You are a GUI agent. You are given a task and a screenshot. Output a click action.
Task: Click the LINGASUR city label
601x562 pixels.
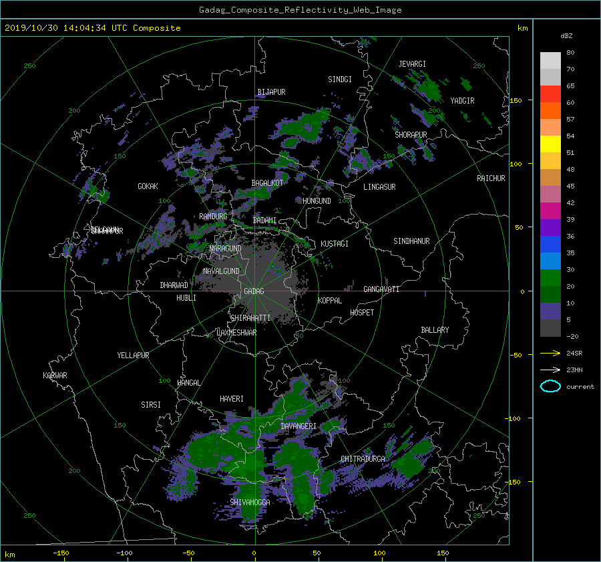coord(379,187)
